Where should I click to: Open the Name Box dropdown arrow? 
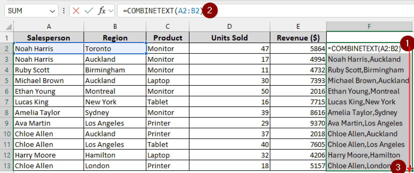[x=53, y=11]
